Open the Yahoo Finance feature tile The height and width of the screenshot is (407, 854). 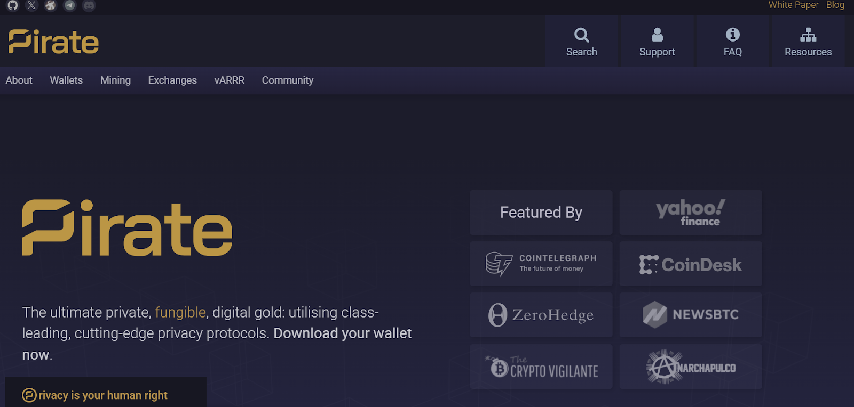tap(691, 213)
